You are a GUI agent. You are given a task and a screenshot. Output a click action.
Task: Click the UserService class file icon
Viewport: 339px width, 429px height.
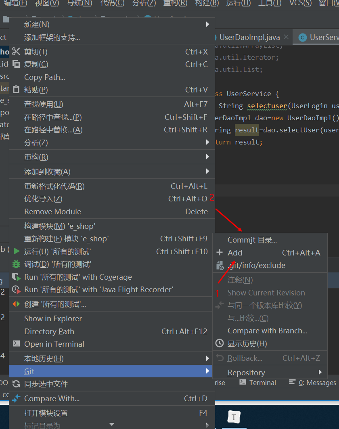pos(303,37)
